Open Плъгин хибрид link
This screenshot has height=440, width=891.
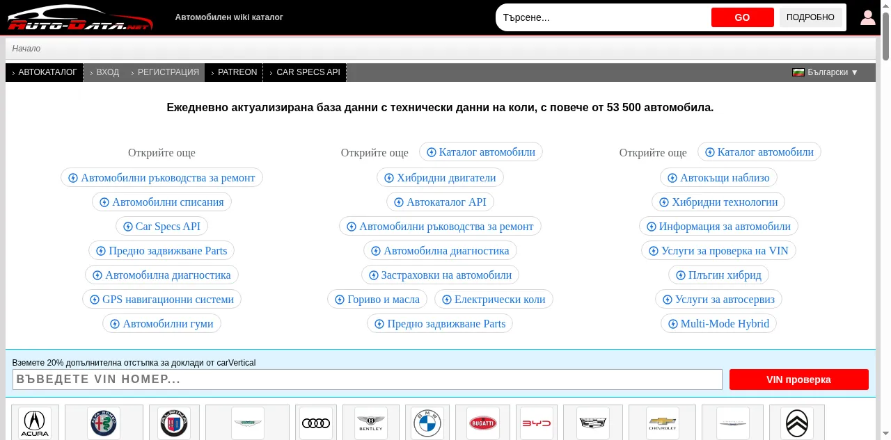point(718,275)
